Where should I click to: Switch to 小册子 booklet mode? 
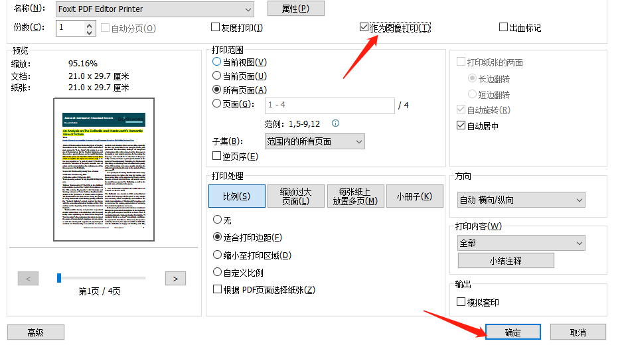[414, 196]
